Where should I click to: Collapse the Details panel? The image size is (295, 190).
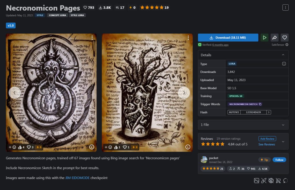[x=283, y=55]
